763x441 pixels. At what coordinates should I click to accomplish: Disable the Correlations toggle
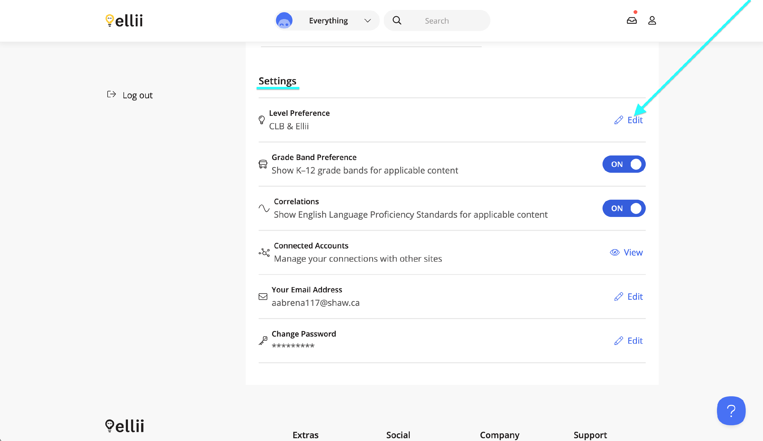coord(624,208)
